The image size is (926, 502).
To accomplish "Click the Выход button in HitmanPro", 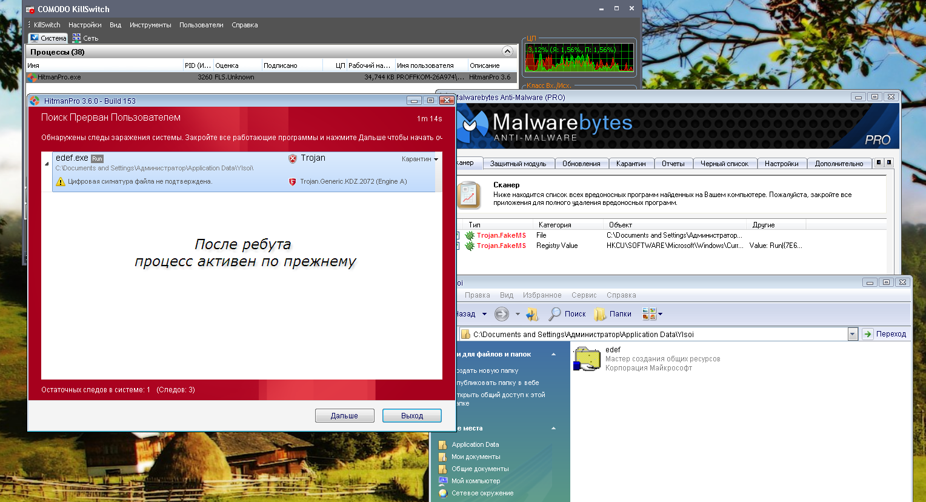I will [x=412, y=416].
